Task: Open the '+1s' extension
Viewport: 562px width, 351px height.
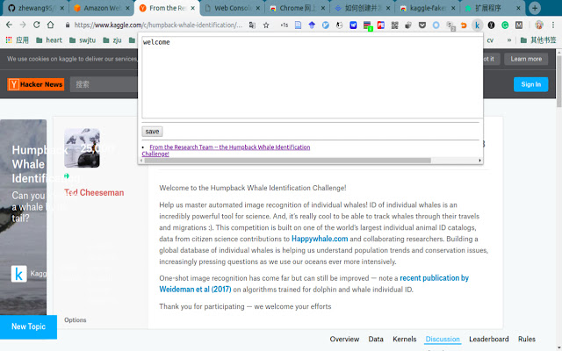Action: click(285, 25)
